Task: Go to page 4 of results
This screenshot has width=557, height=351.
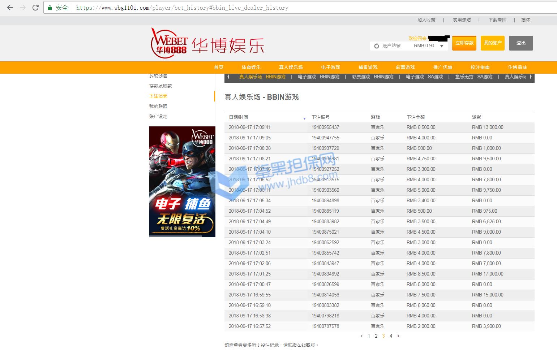Action: click(x=391, y=336)
